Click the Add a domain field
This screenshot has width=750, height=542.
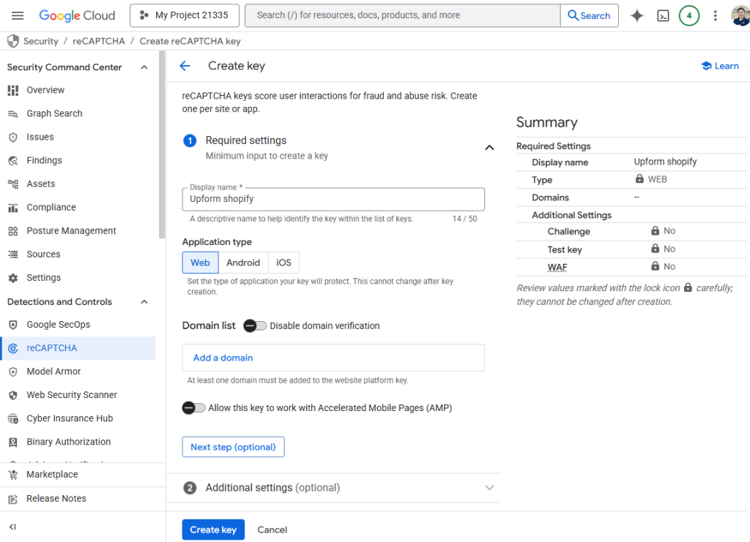[x=333, y=358]
